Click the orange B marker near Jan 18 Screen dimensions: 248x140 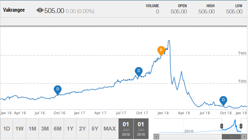click(x=161, y=50)
